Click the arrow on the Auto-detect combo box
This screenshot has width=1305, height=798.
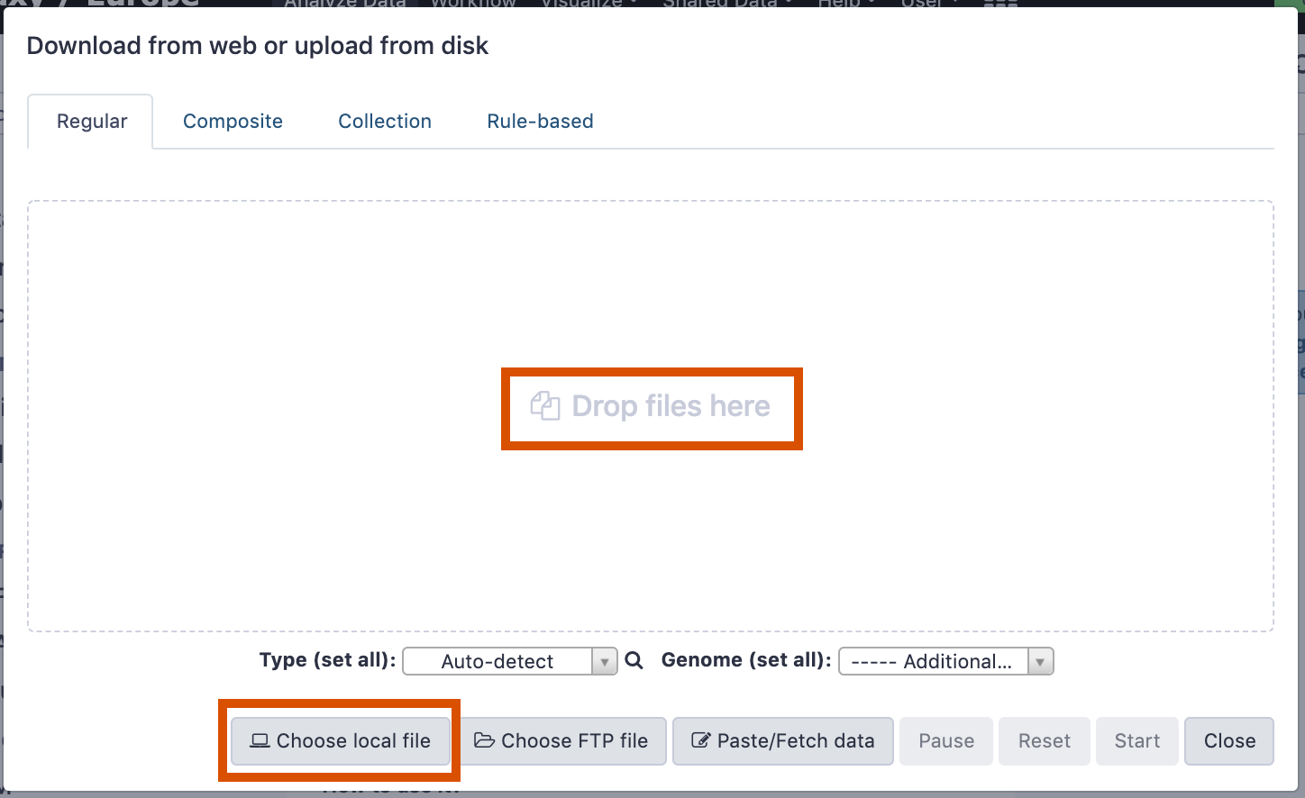coord(605,662)
